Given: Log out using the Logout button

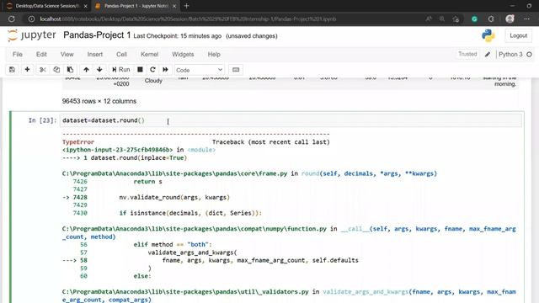Looking at the screenshot, I should tap(519, 35).
